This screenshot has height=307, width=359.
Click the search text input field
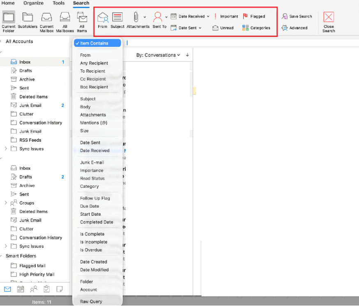click(x=242, y=43)
